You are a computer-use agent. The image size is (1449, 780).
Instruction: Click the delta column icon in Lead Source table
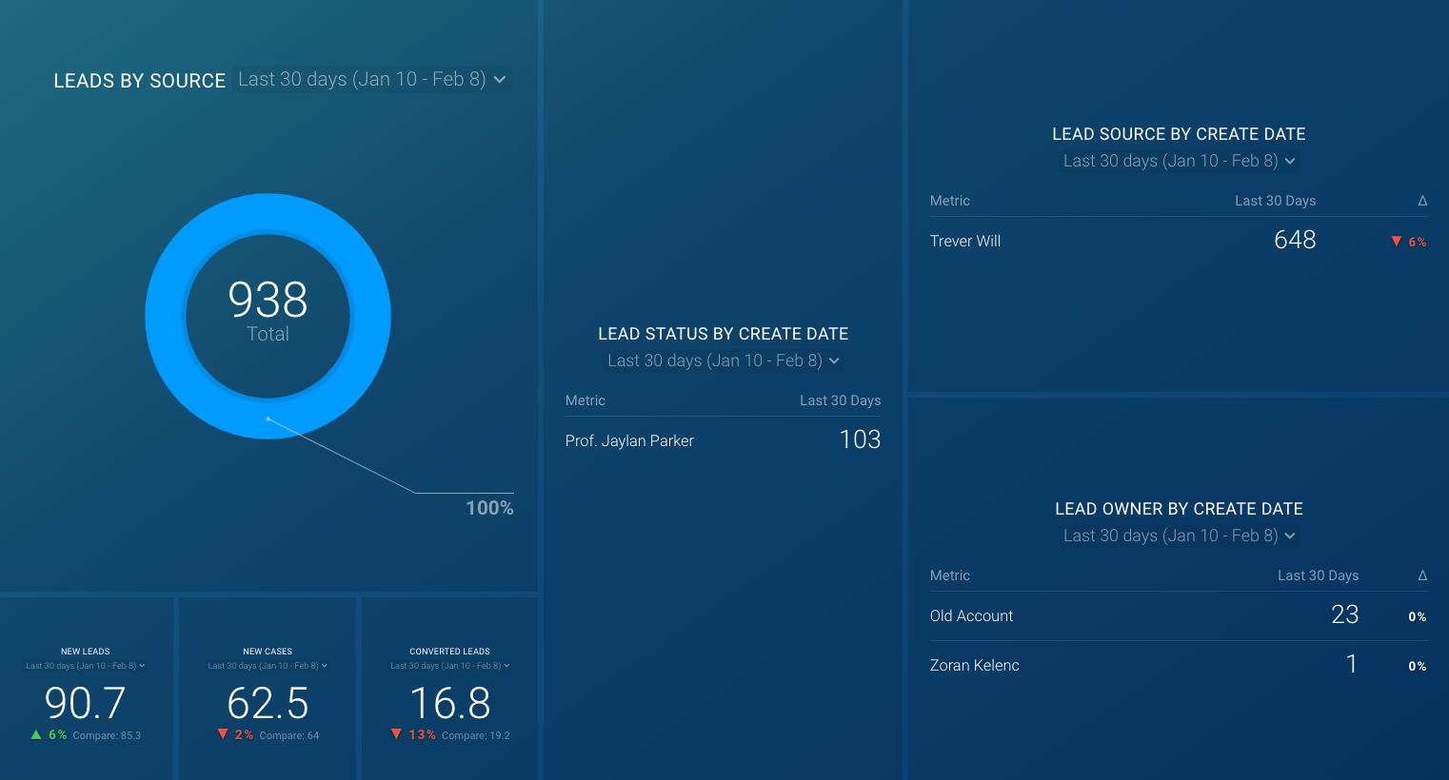tap(1422, 201)
